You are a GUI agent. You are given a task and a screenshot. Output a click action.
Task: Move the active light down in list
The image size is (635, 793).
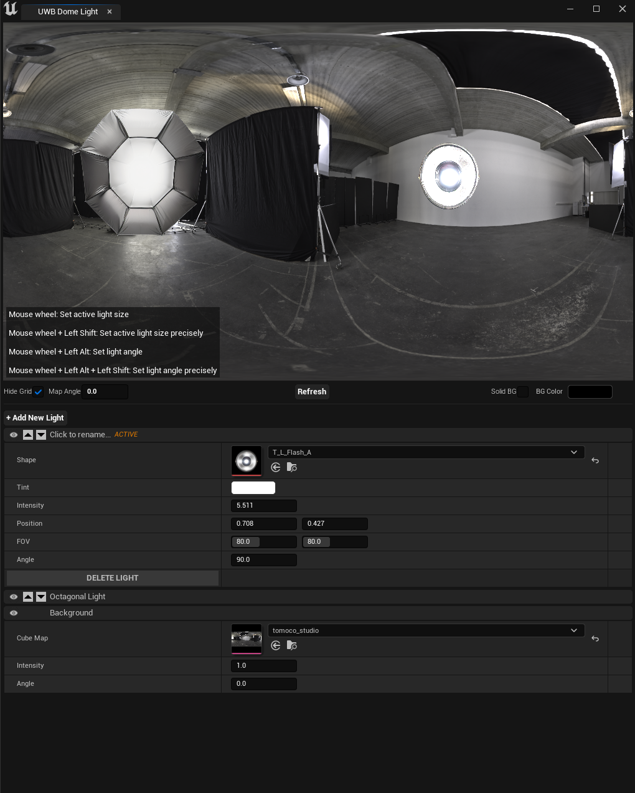(41, 435)
